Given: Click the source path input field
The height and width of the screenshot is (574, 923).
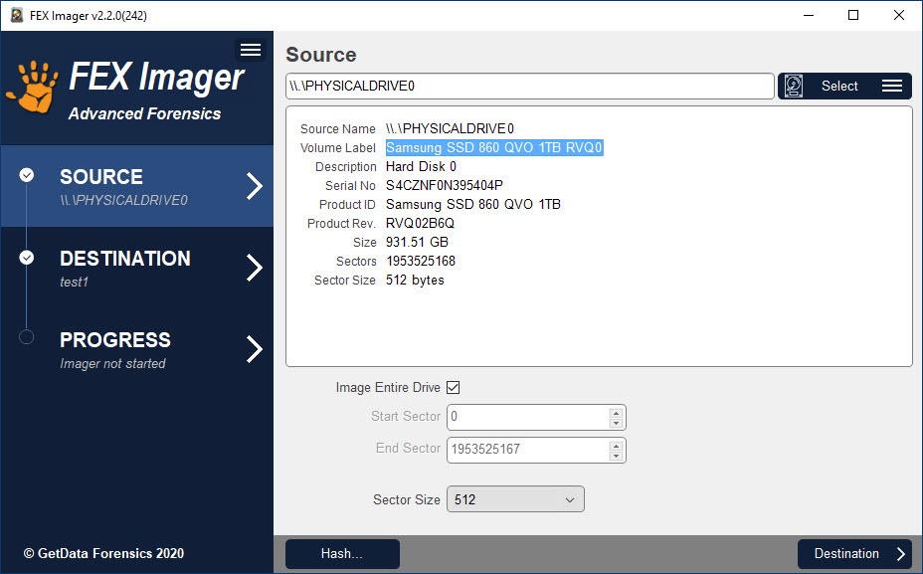Looking at the screenshot, I should coord(530,86).
